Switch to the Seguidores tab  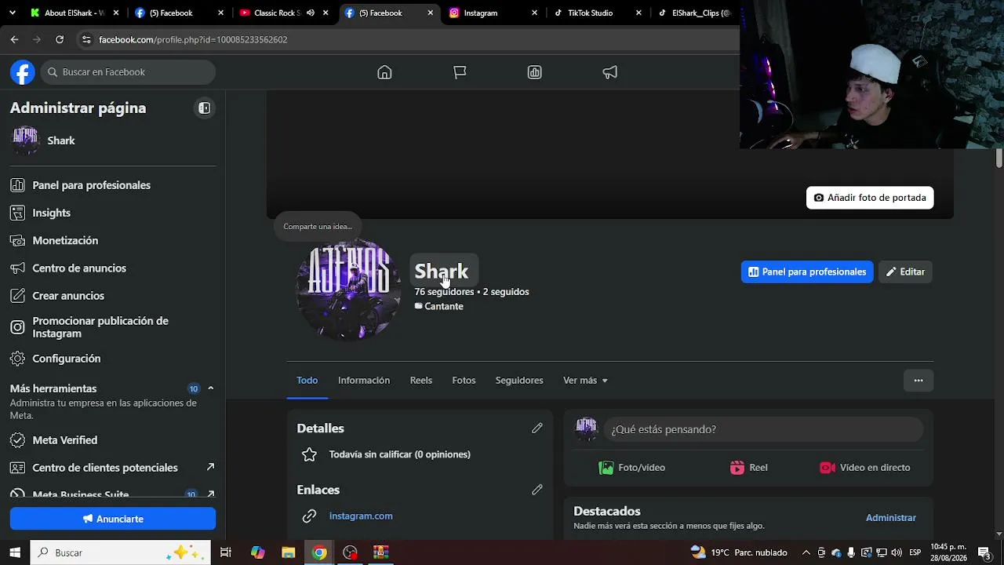[519, 381]
